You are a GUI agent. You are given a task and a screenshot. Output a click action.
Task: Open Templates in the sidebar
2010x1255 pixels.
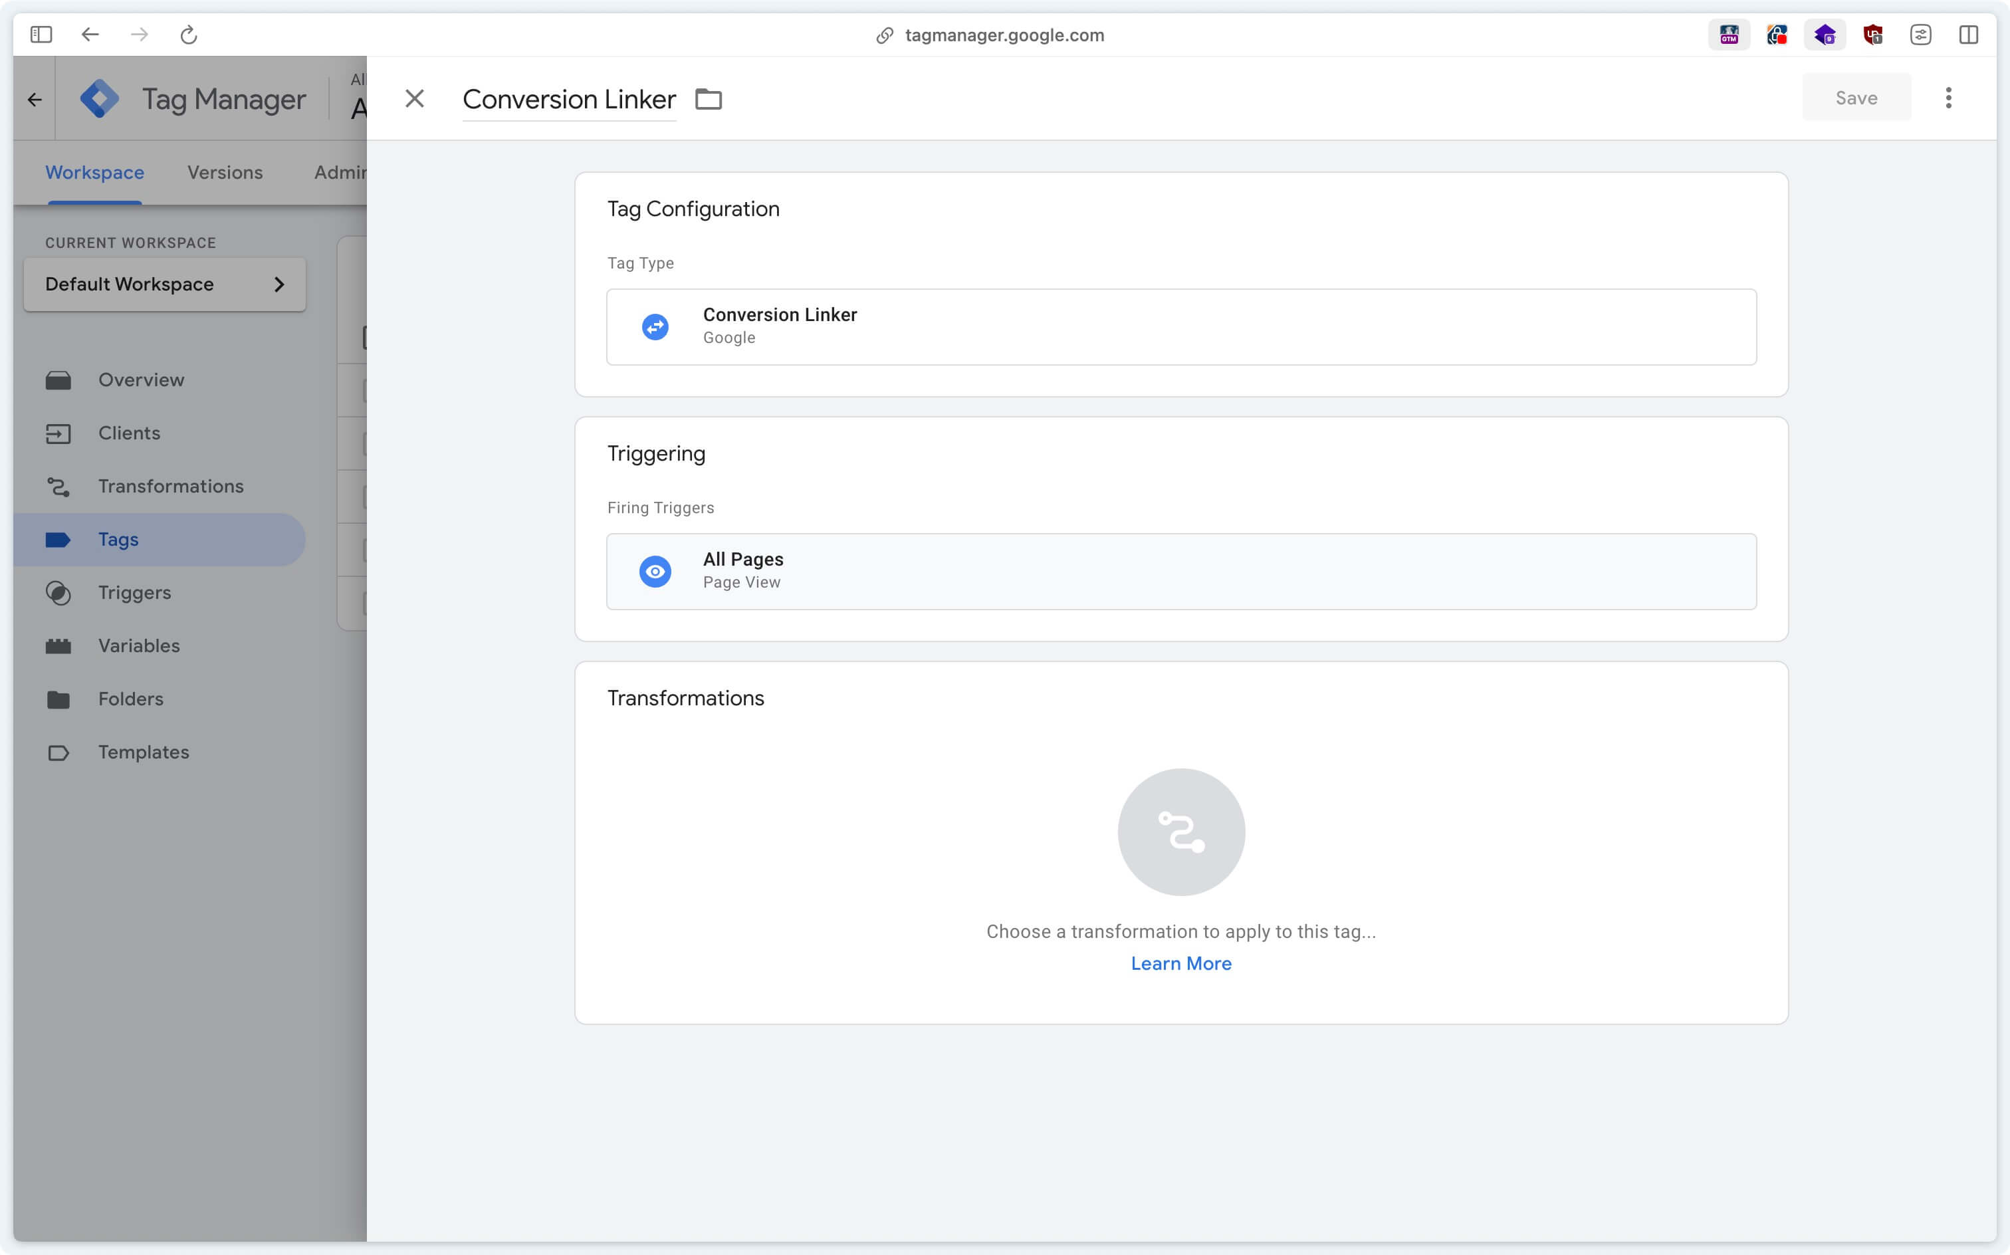(x=160, y=751)
